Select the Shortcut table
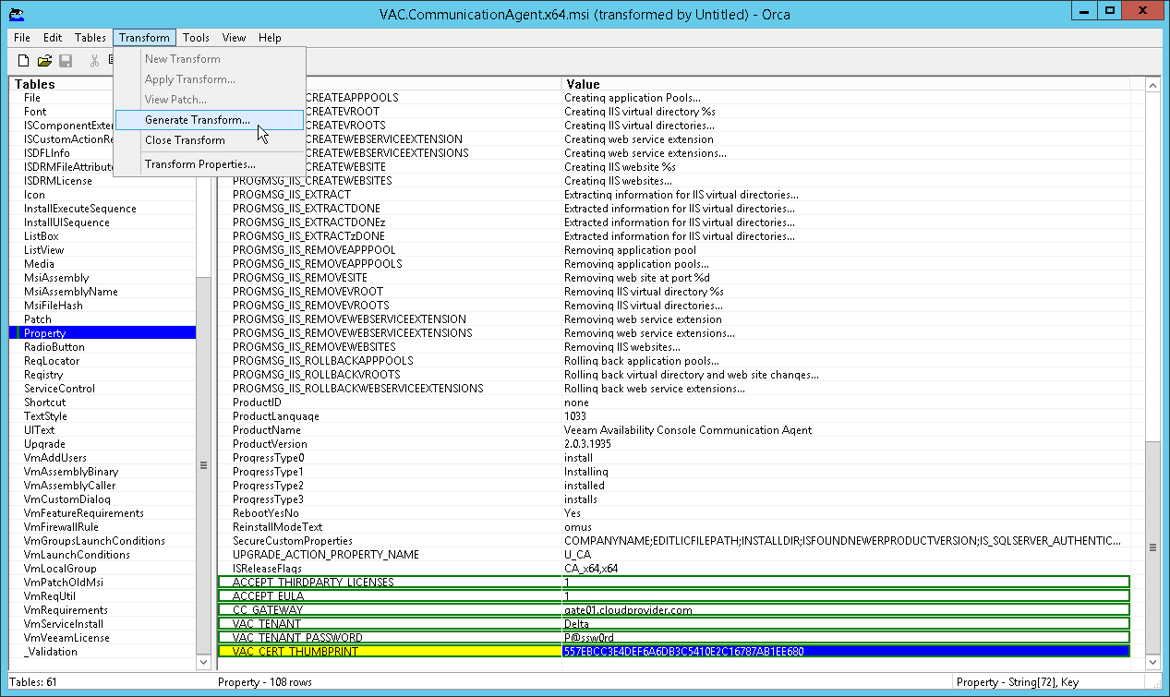The height and width of the screenshot is (697, 1170). click(45, 403)
